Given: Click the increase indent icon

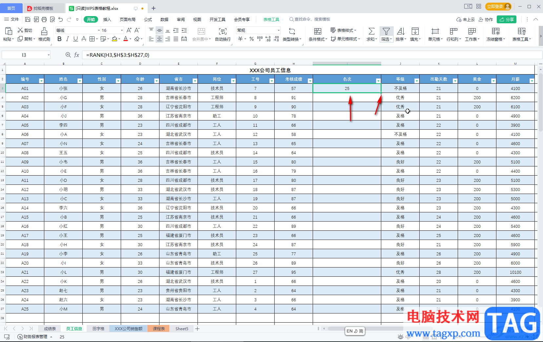Looking at the screenshot, I should pos(184,30).
